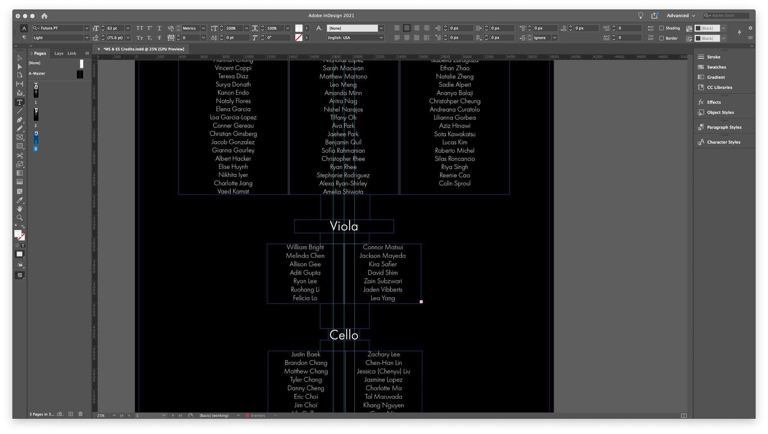This screenshot has width=768, height=434.
Task: Switch to the Links panel tab
Action: [72, 53]
